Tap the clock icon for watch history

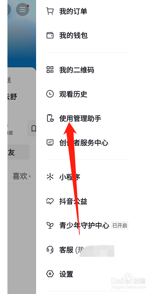pos(50,94)
